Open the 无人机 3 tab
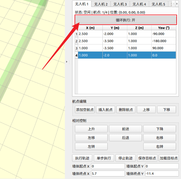Viewport: 181px width, 179px height. [x=120, y=4]
